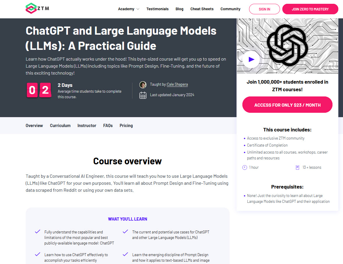
Task: Play the course preview video
Action: tap(251, 59)
